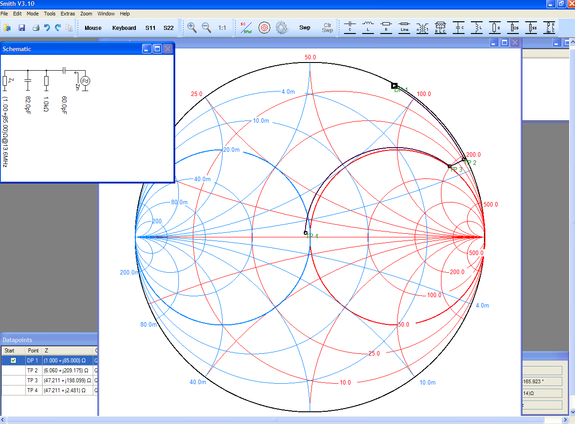The height and width of the screenshot is (424, 575).
Task: Minimize the Smith chart child window
Action: pyautogui.click(x=494, y=43)
